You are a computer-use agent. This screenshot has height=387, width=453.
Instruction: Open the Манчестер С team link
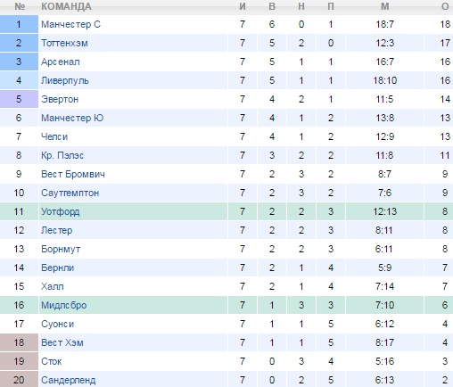(70, 24)
